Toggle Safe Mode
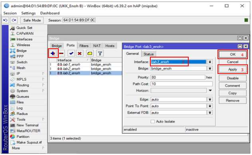The image size is (252, 155). click(32, 20)
